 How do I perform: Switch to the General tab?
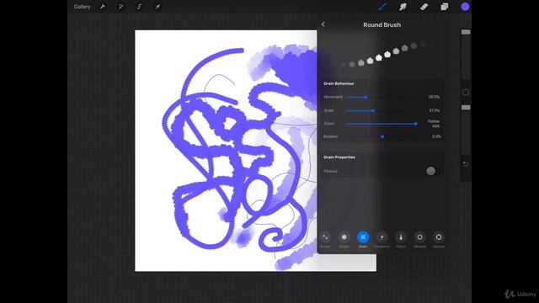[419, 239]
